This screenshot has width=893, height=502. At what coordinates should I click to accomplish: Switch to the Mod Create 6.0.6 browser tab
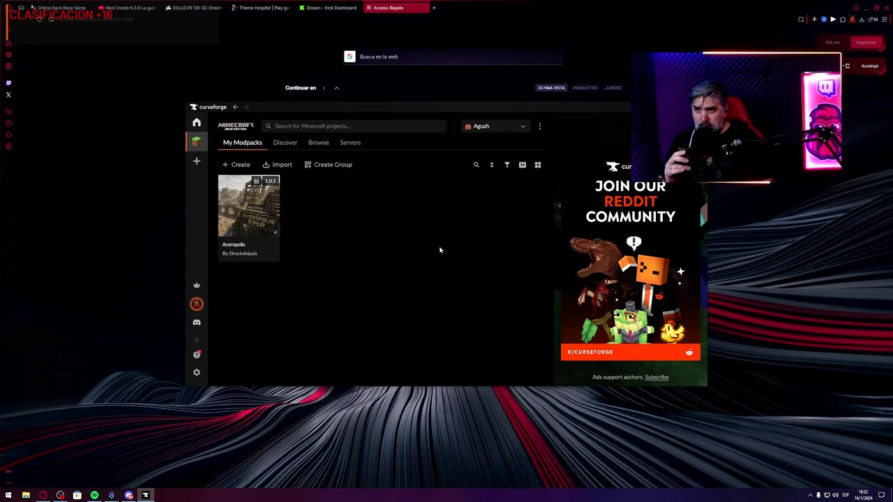point(126,8)
